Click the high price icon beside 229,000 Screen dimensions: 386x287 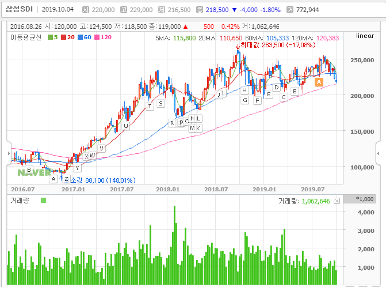point(123,10)
